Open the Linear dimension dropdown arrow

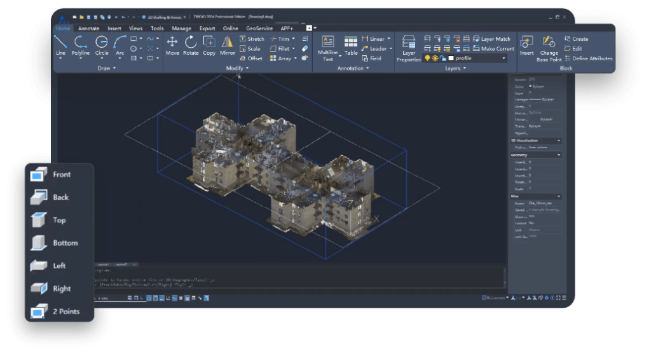390,39
